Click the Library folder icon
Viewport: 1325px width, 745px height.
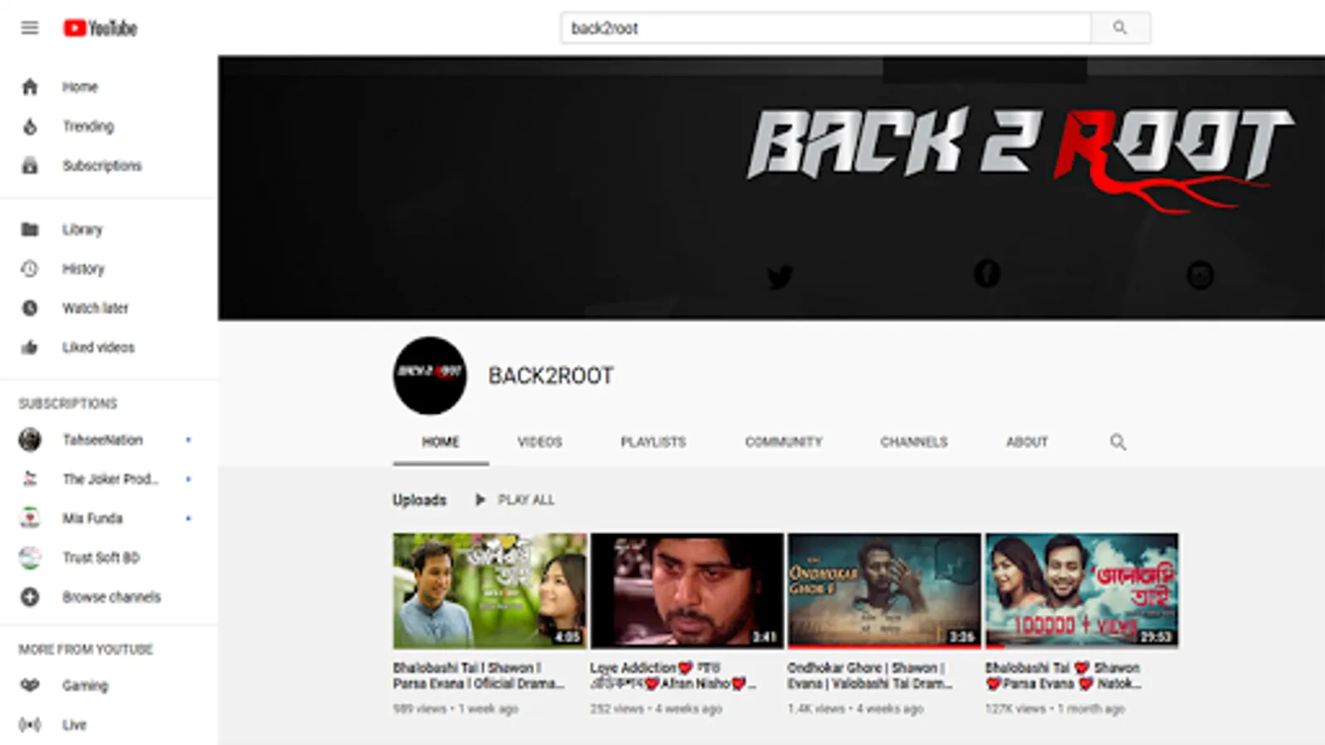point(30,229)
